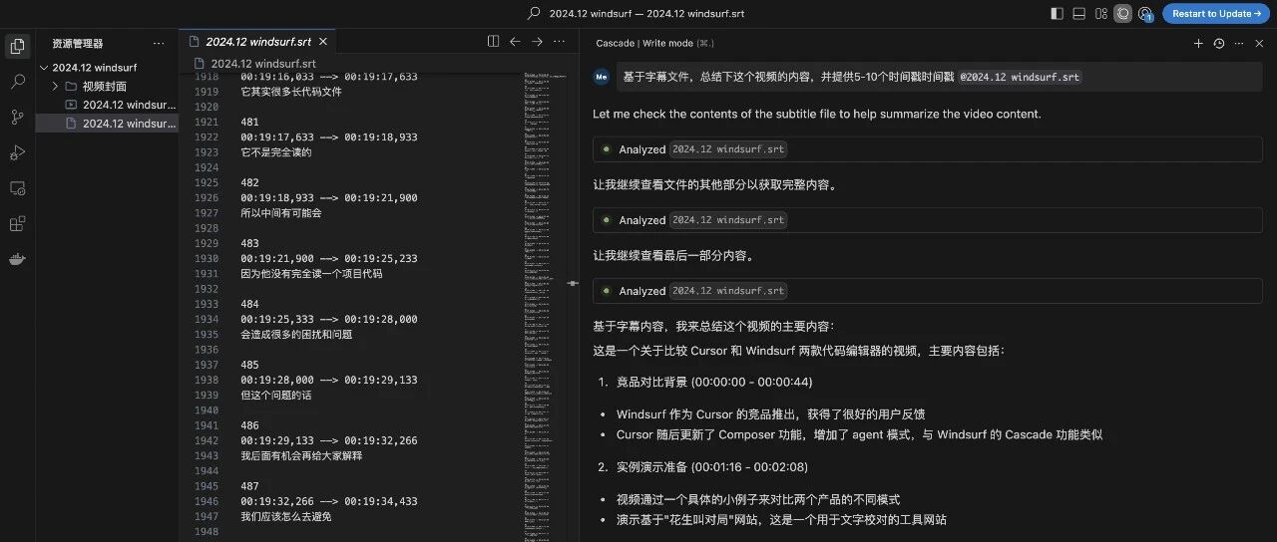
Task: Toggle the Cascade panel icon in title bar
Action: click(1123, 14)
